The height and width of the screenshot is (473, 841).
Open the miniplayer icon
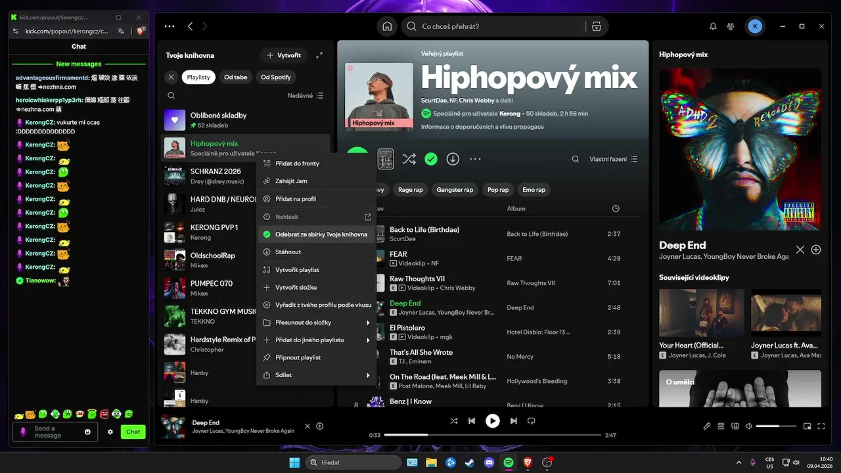[x=807, y=426]
